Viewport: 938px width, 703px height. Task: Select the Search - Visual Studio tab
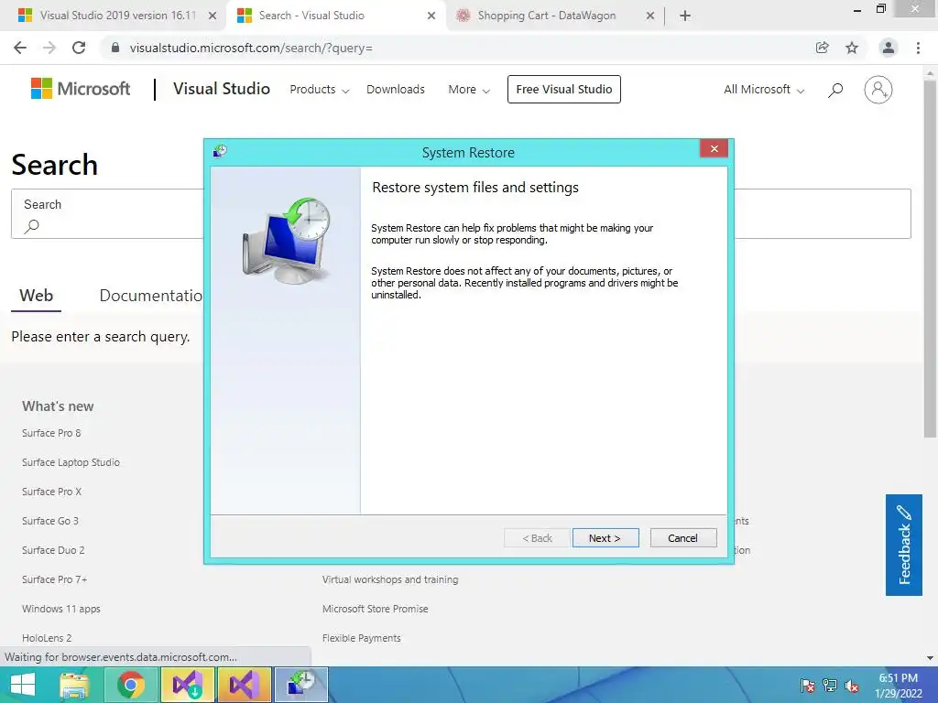coord(335,16)
